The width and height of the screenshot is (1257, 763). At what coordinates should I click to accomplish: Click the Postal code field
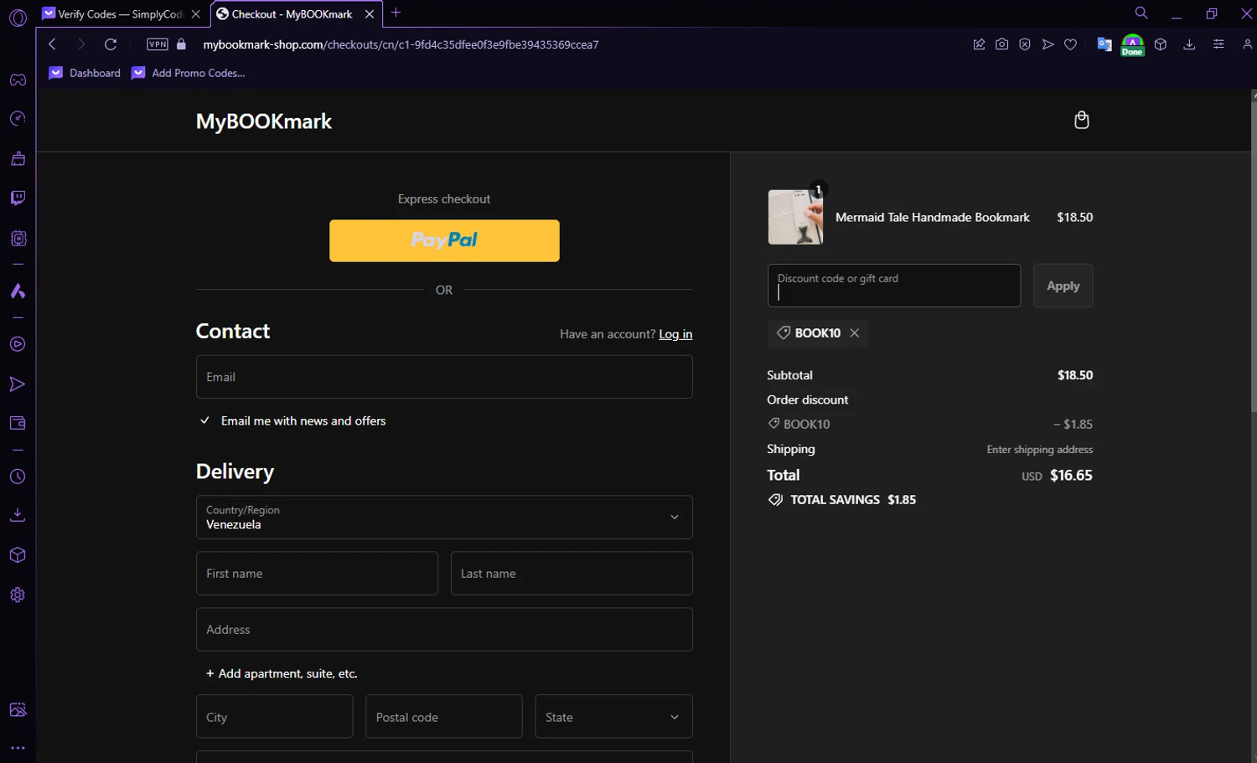[444, 716]
